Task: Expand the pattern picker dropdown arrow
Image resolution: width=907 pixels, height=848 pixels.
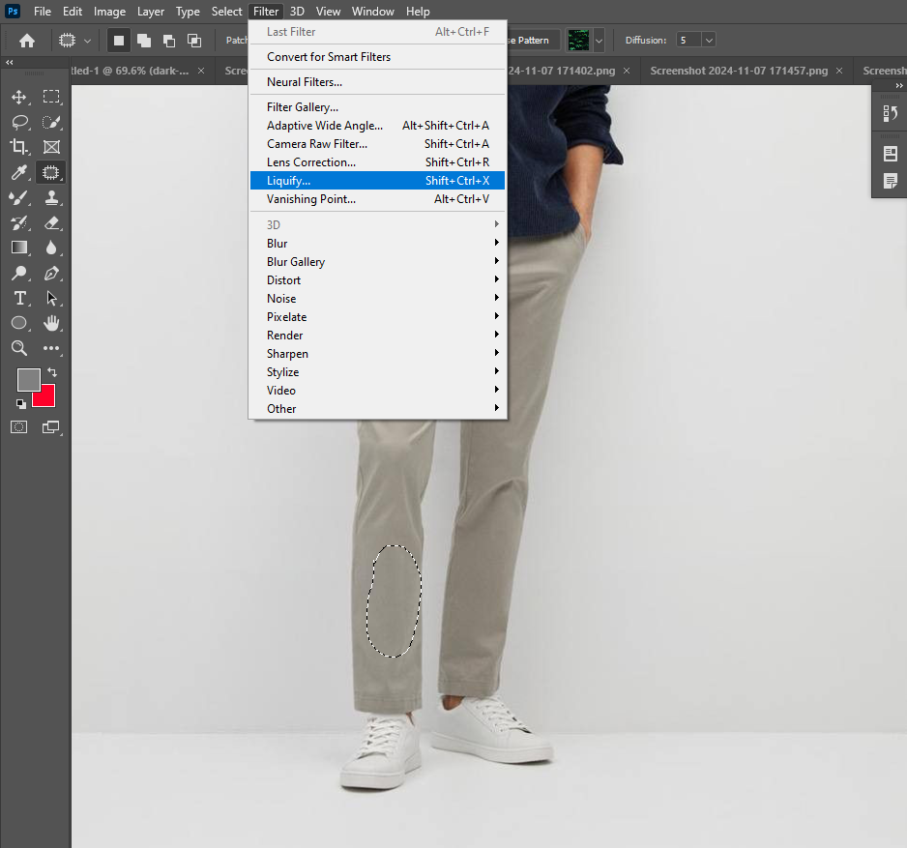Action: [599, 41]
